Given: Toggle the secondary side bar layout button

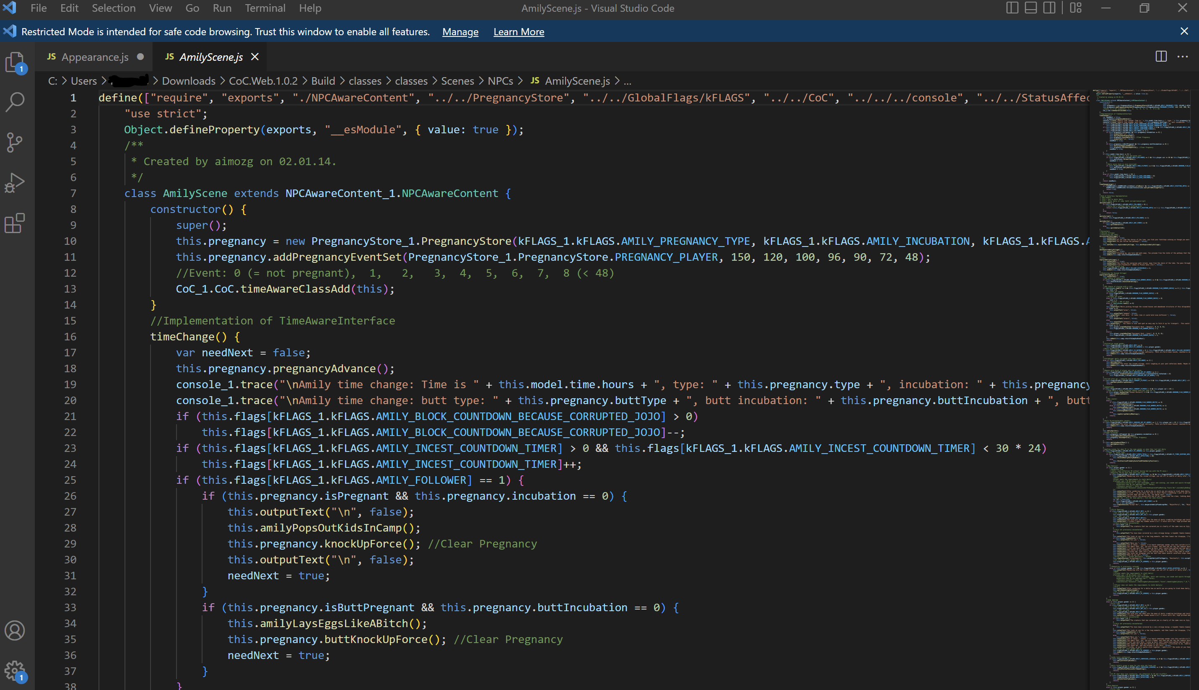Looking at the screenshot, I should coord(1049,8).
